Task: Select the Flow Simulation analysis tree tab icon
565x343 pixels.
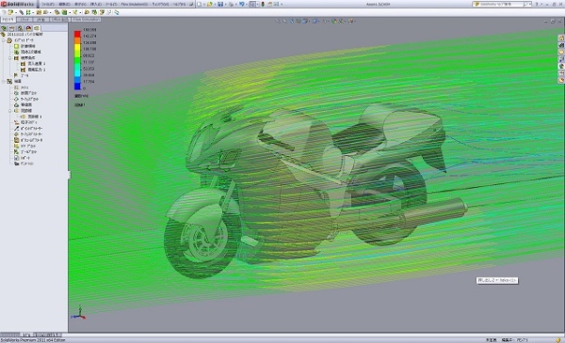Action: [37, 28]
